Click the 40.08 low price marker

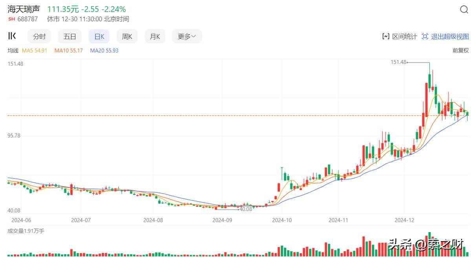(x=245, y=209)
